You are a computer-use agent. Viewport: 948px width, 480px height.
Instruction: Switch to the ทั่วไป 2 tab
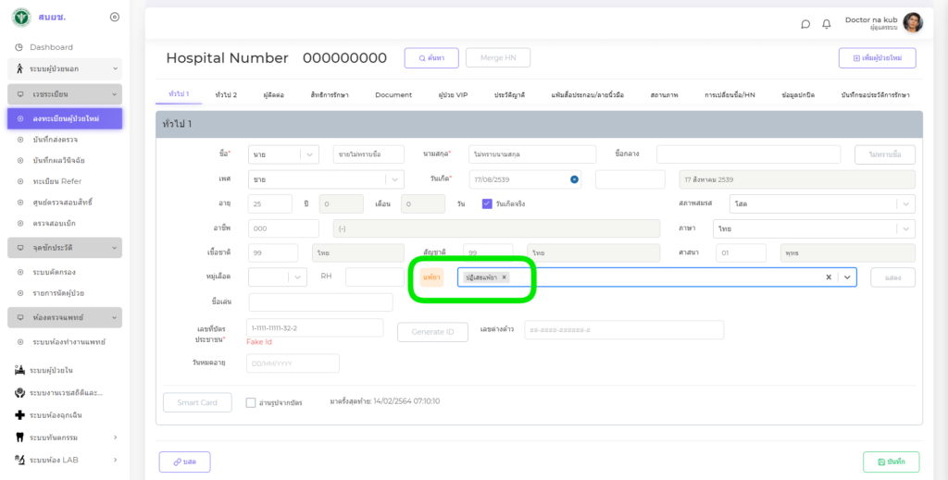point(226,94)
